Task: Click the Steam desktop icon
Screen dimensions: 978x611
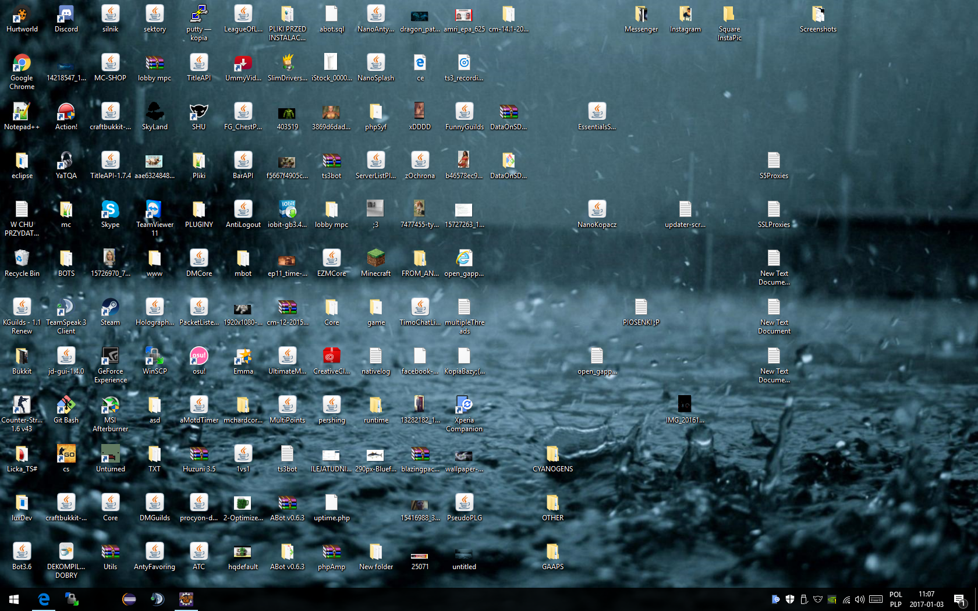Action: [x=110, y=308]
